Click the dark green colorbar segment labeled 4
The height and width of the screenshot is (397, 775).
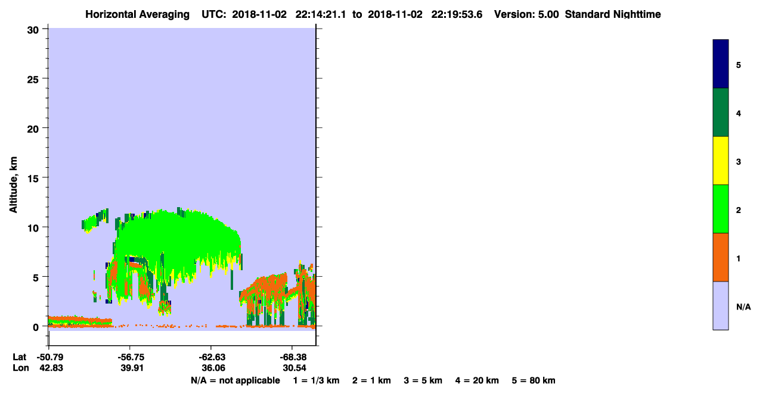[x=721, y=112]
